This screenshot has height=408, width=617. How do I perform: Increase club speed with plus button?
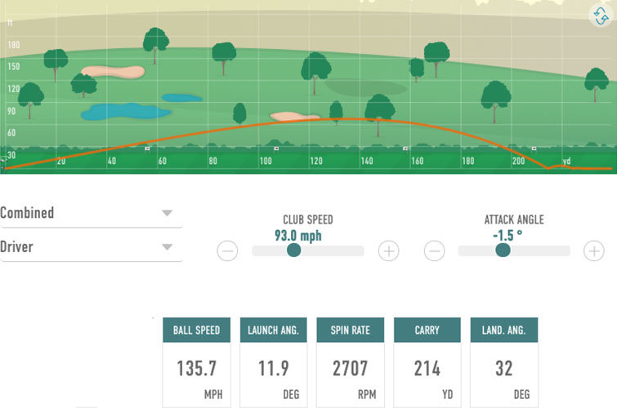pos(389,251)
